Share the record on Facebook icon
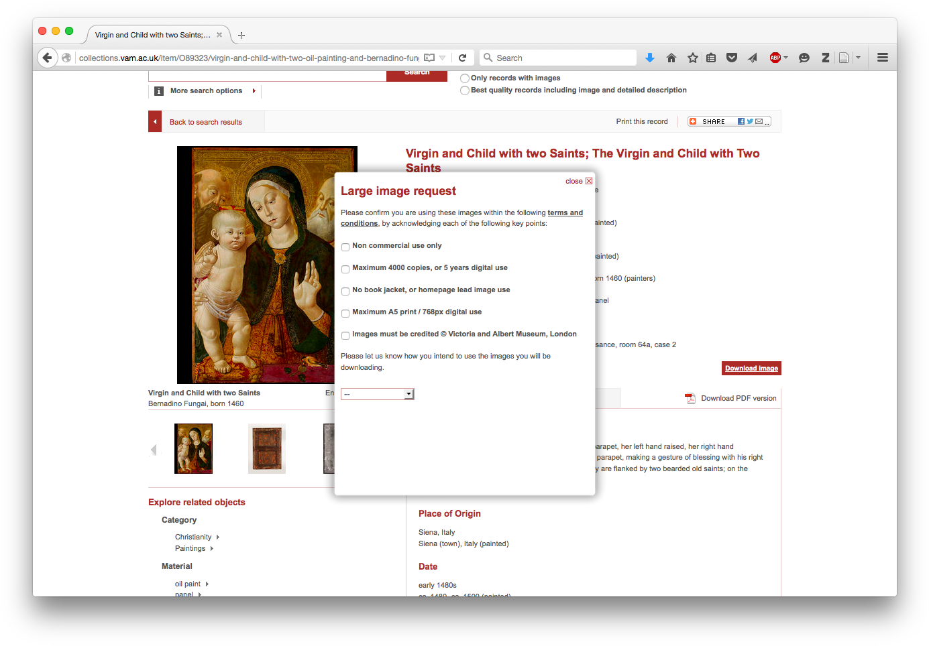 point(741,121)
